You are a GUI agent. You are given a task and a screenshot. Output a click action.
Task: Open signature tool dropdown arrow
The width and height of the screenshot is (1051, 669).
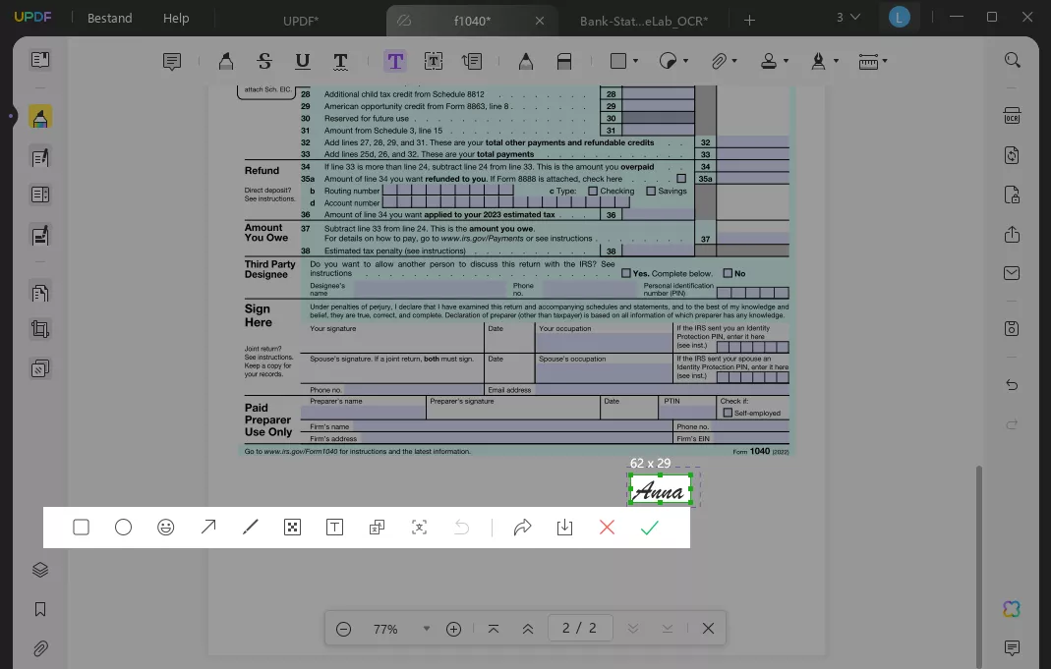[x=836, y=62]
